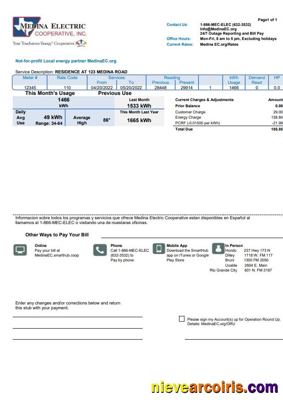Click the Mobile App smartphone icon
The height and width of the screenshot is (402, 283).
point(159,249)
